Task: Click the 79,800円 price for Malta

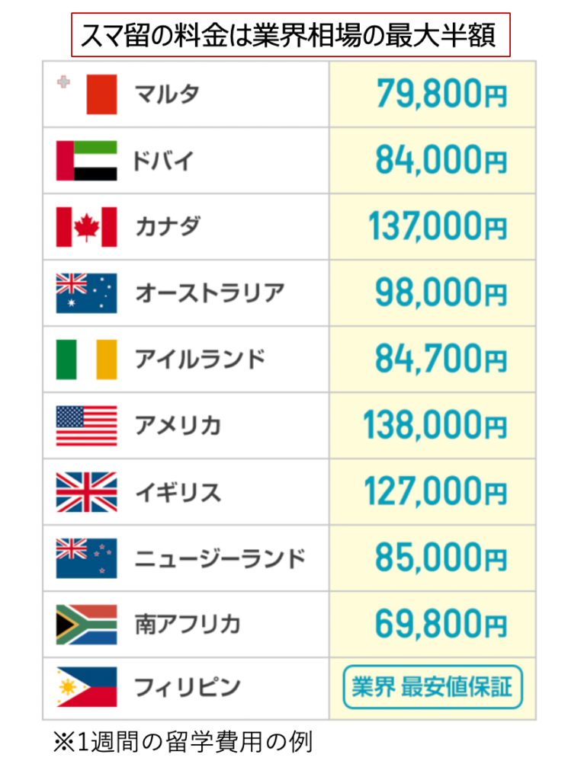Action: pyautogui.click(x=441, y=94)
